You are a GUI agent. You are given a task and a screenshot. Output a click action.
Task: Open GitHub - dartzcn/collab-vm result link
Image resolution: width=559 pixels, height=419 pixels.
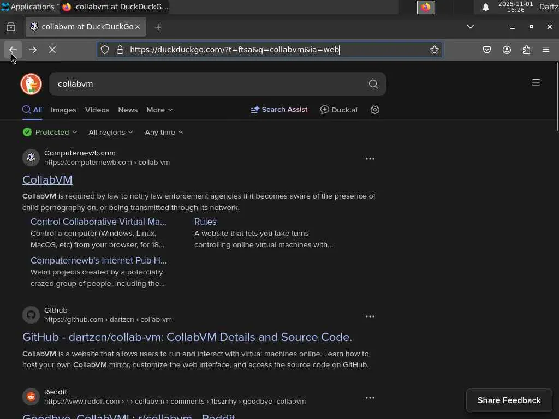click(187, 337)
